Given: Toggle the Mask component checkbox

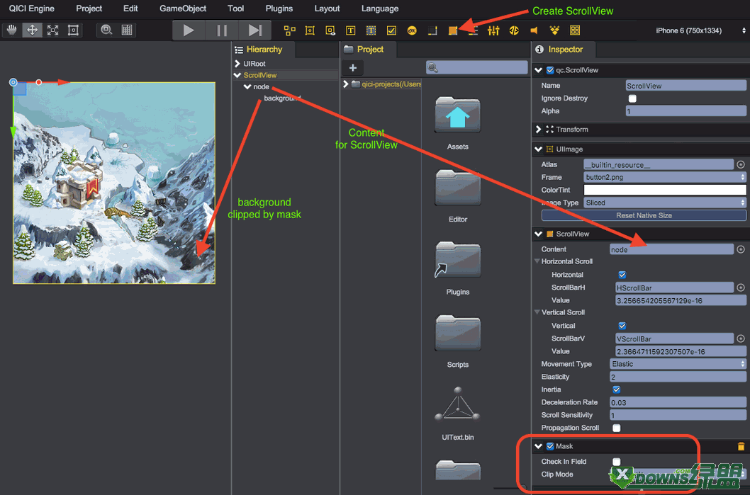Looking at the screenshot, I should (x=550, y=446).
